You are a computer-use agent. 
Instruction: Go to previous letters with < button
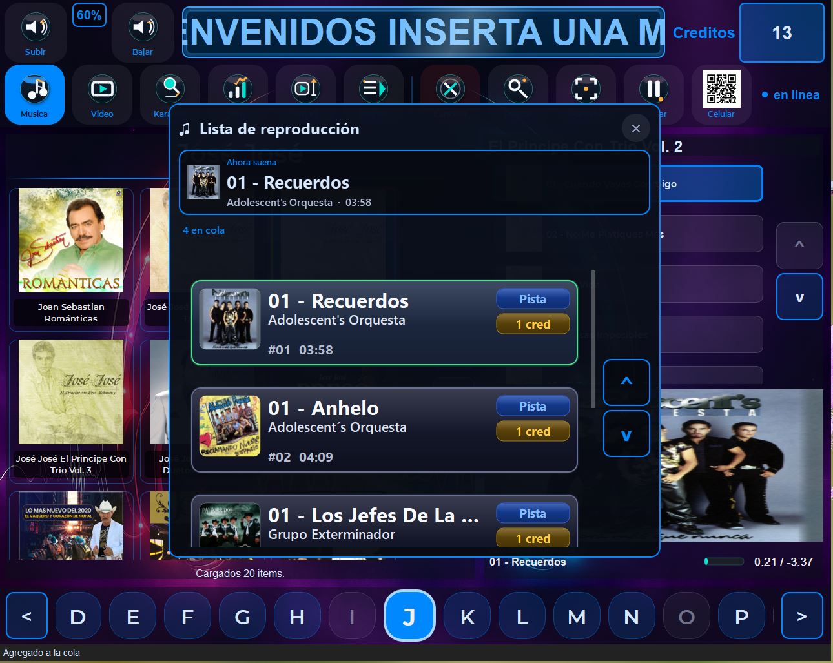[27, 617]
